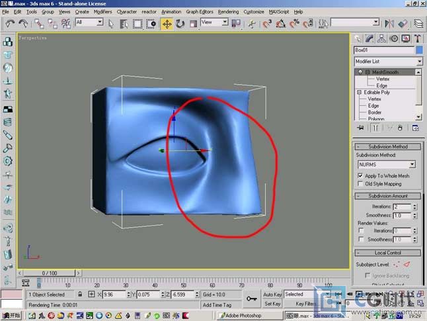The width and height of the screenshot is (427, 321).
Task: Enable Render Values Iterations checkbox
Action: [x=361, y=231]
